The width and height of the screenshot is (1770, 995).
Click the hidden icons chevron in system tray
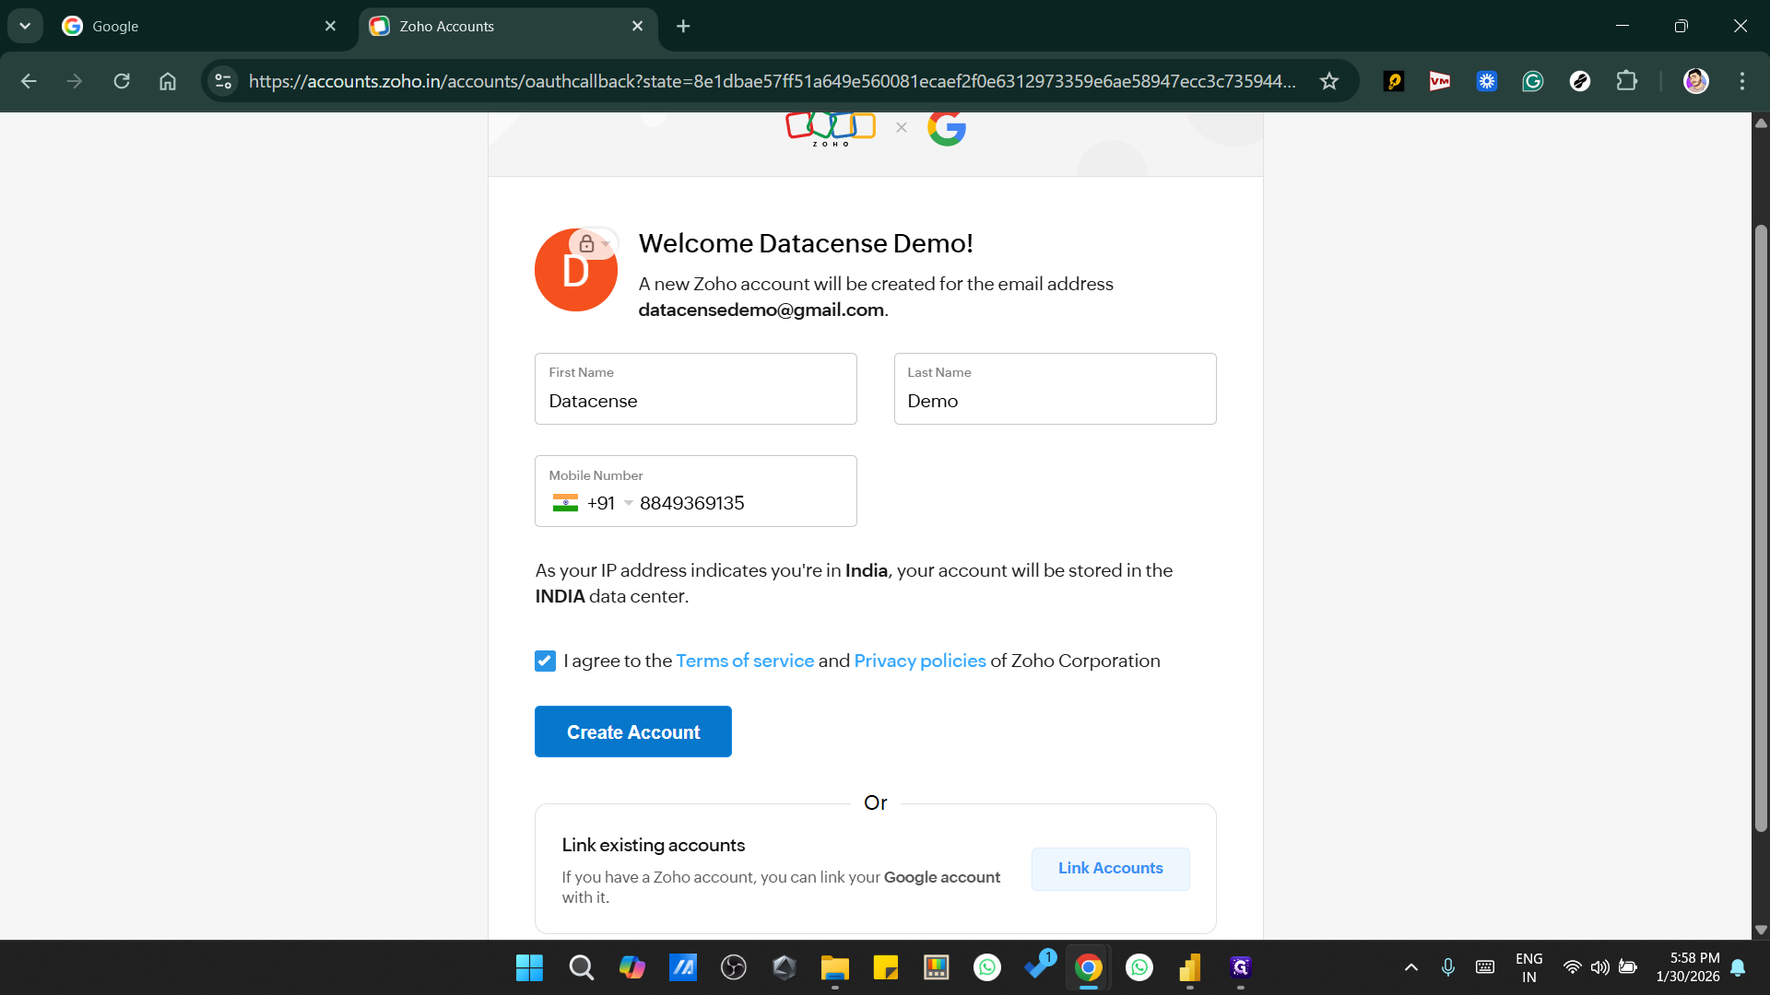pos(1410,967)
